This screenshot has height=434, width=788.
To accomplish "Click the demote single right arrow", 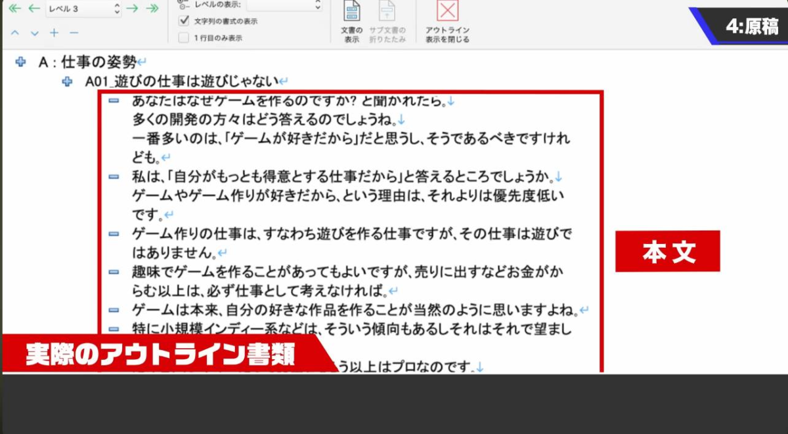I will tap(132, 9).
